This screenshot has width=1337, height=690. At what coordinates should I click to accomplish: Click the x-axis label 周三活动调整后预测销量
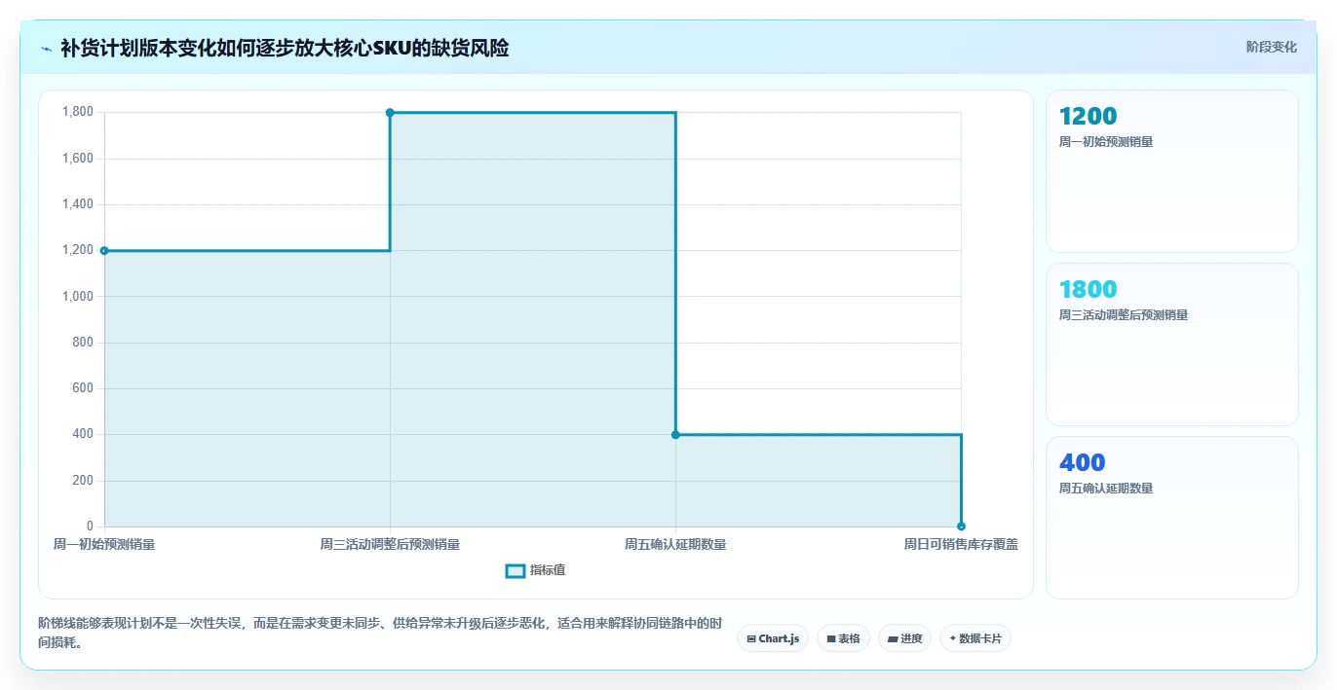(390, 544)
